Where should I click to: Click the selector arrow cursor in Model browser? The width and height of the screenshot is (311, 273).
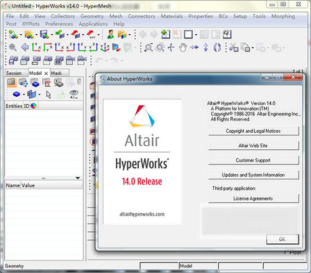(49, 95)
